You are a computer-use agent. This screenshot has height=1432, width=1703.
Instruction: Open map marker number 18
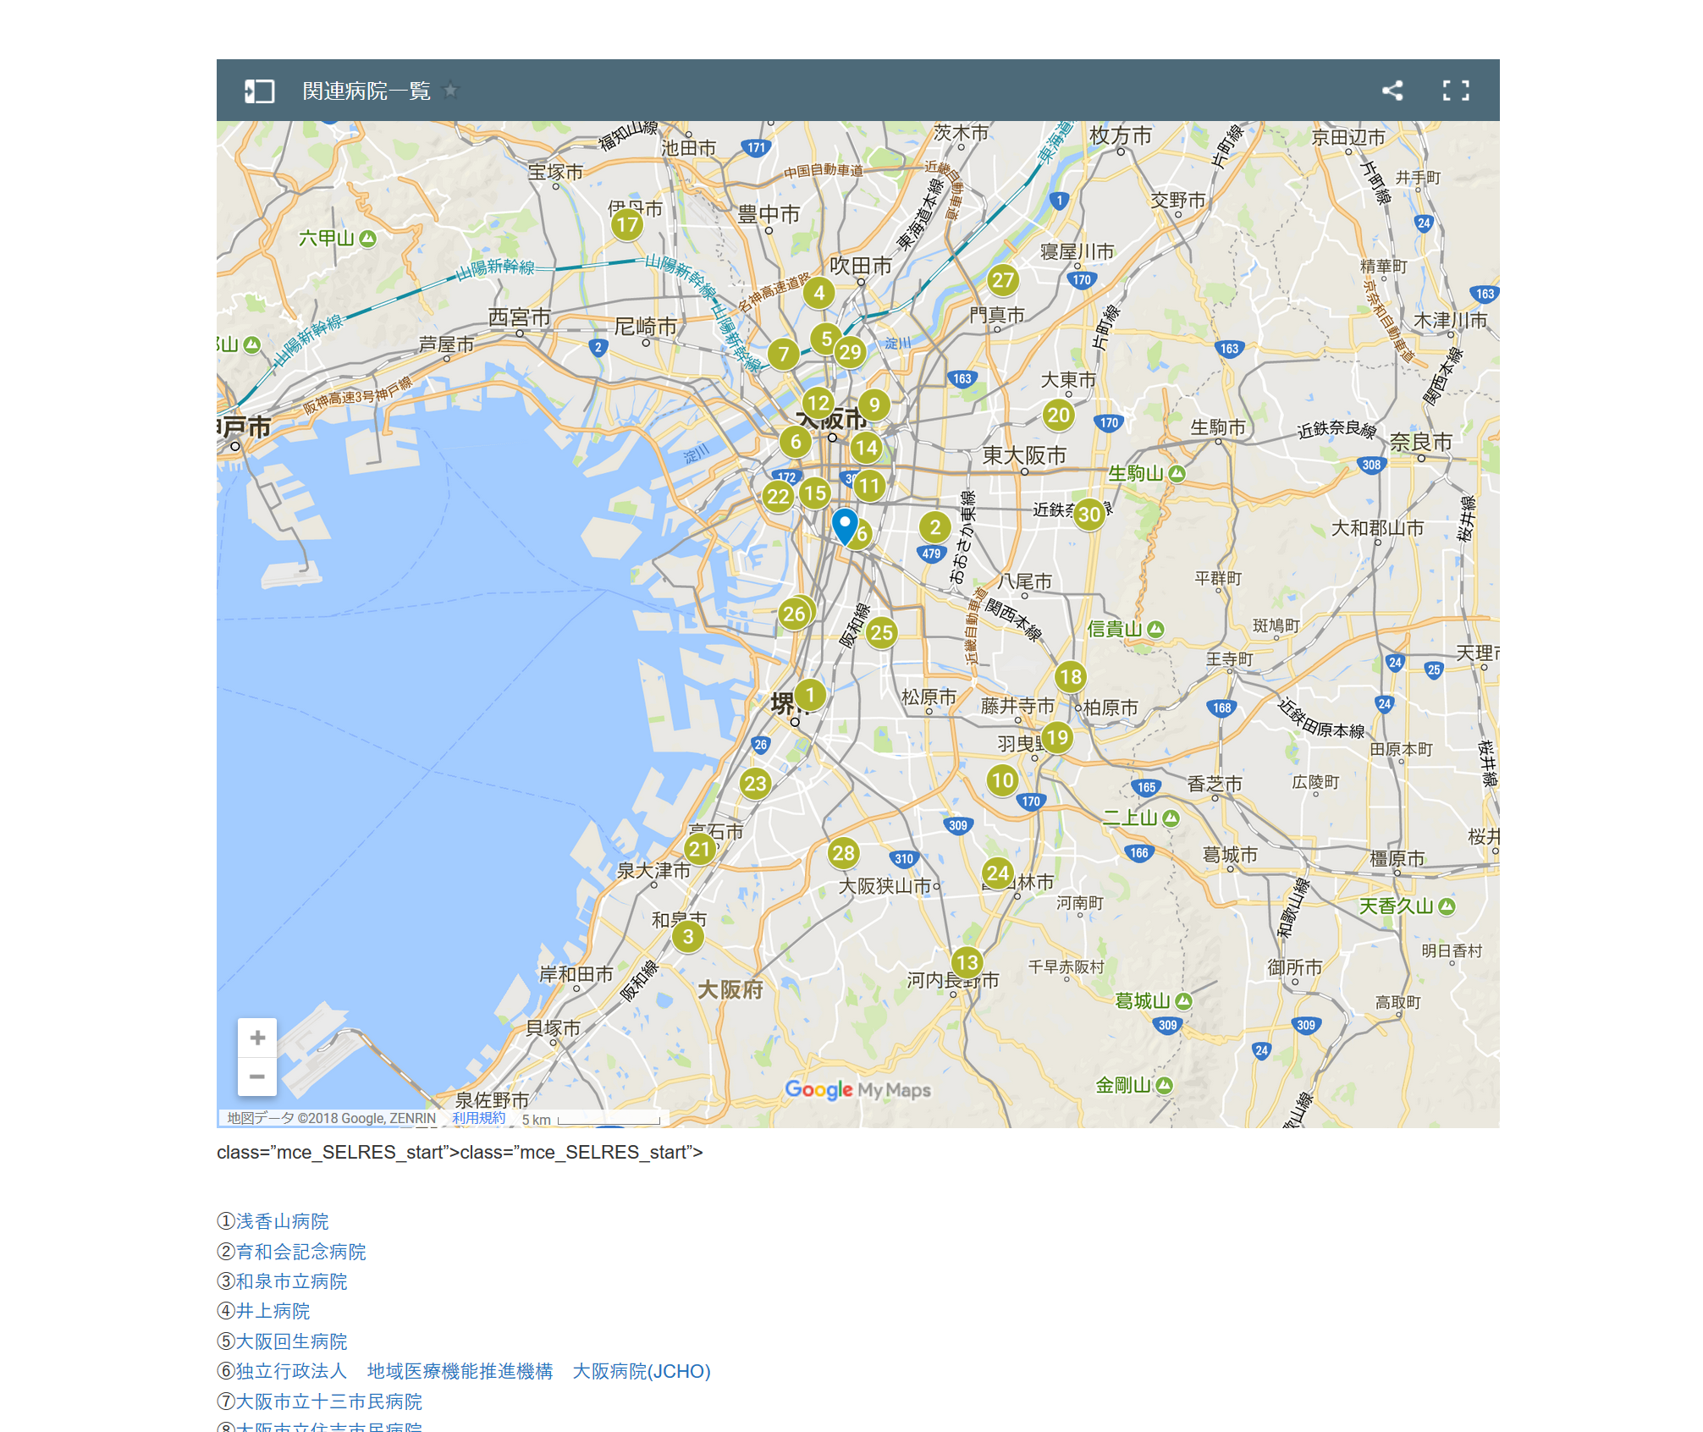[x=1070, y=676]
